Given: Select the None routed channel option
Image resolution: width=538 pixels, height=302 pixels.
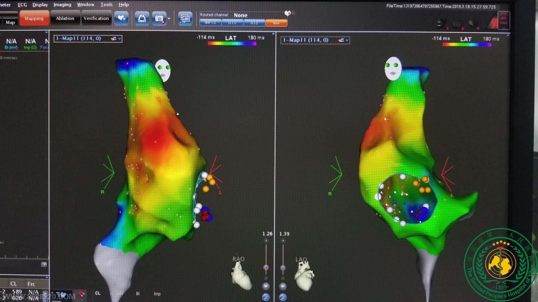Looking at the screenshot, I should pos(276,23).
